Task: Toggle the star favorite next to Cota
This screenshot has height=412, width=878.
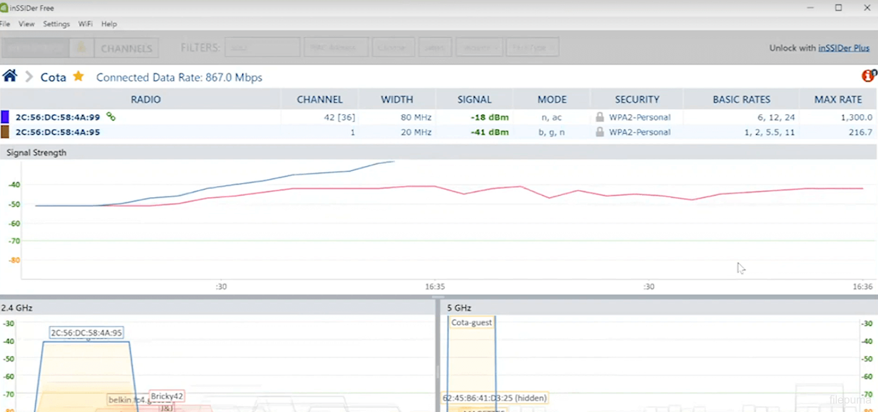Action: (79, 76)
